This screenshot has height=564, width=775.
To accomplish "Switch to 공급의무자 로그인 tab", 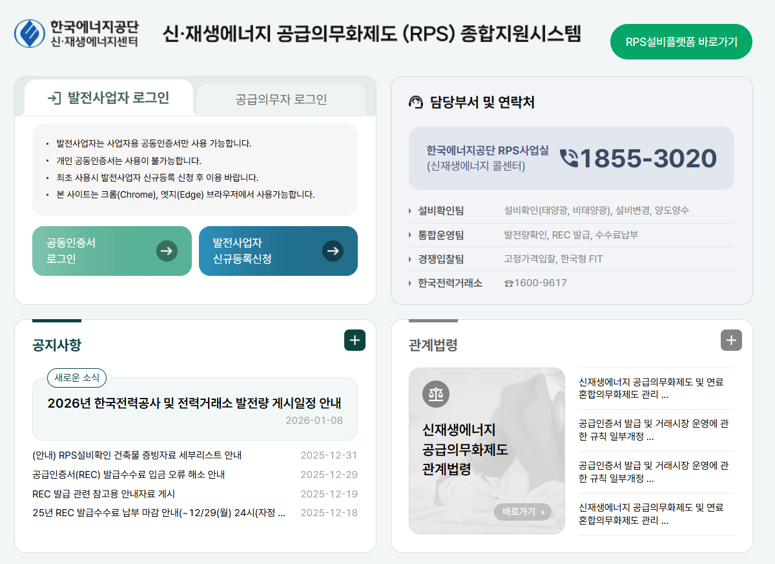I will coord(282,99).
